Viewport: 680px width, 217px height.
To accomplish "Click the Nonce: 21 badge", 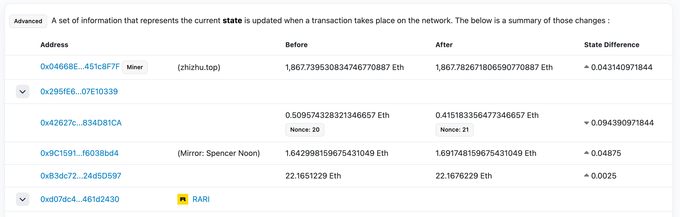I will (454, 130).
